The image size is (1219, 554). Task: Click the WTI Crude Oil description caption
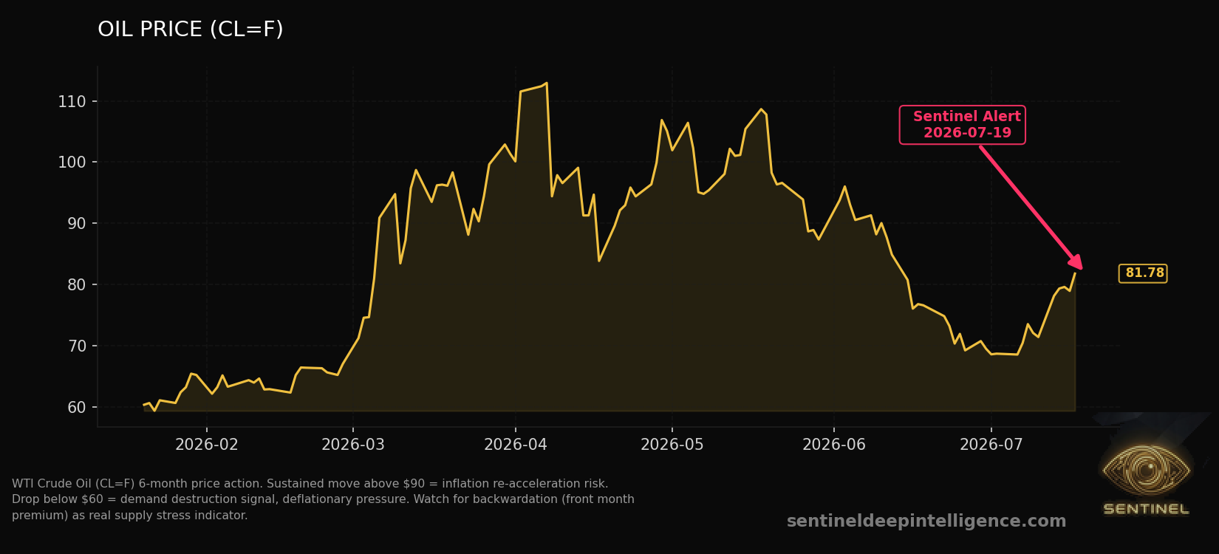(323, 499)
